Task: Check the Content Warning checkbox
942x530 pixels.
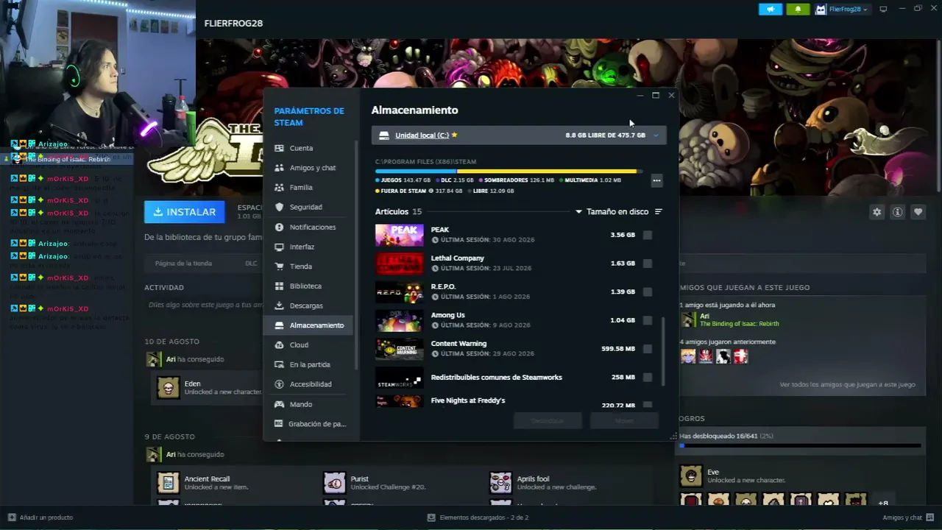Action: 648,349
